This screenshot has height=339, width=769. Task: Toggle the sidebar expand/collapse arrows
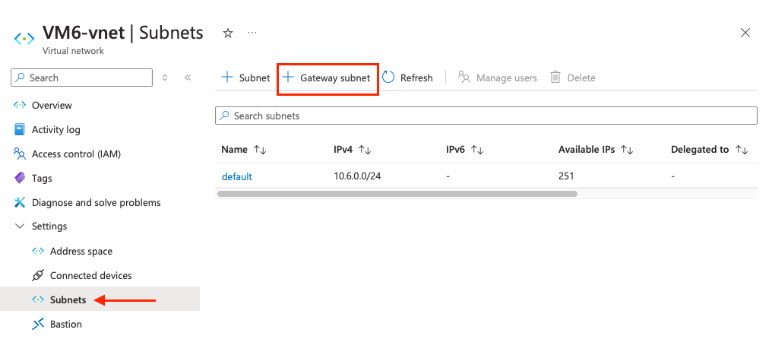pyautogui.click(x=166, y=78)
